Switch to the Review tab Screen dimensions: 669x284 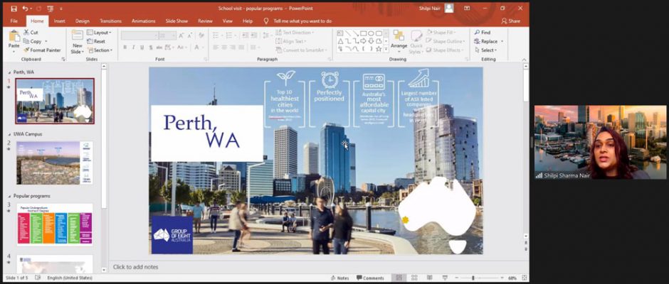click(205, 21)
